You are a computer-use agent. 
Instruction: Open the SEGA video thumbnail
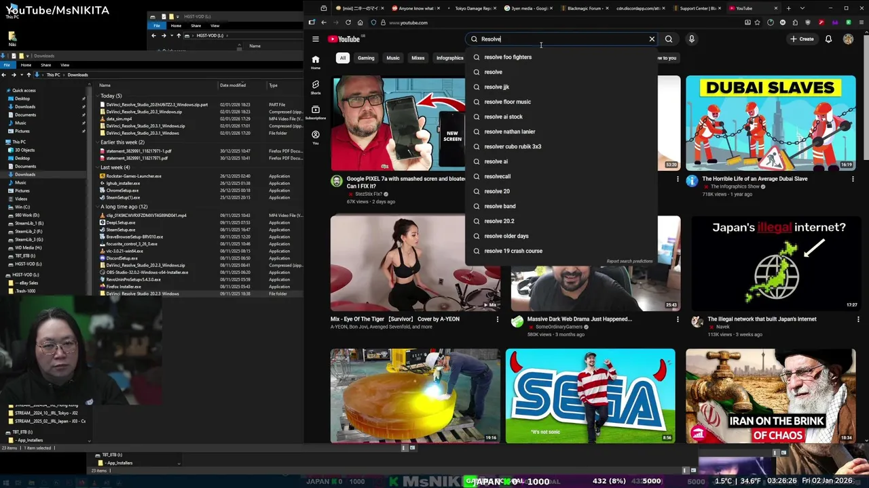pos(590,396)
